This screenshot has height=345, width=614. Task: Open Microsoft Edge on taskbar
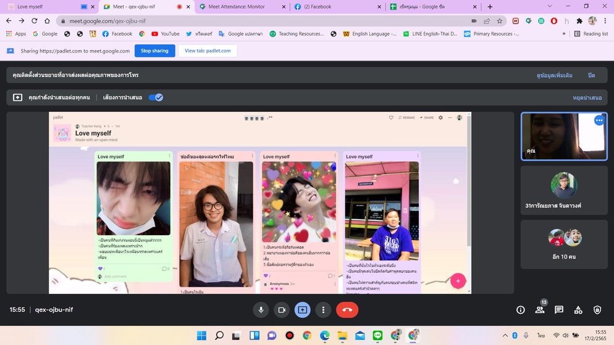[325, 336]
